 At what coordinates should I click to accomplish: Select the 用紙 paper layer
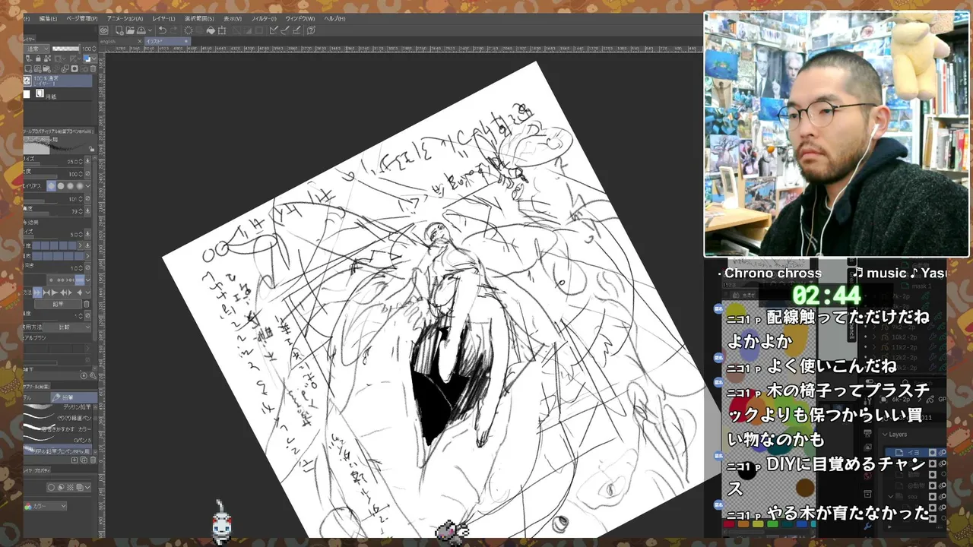point(58,95)
